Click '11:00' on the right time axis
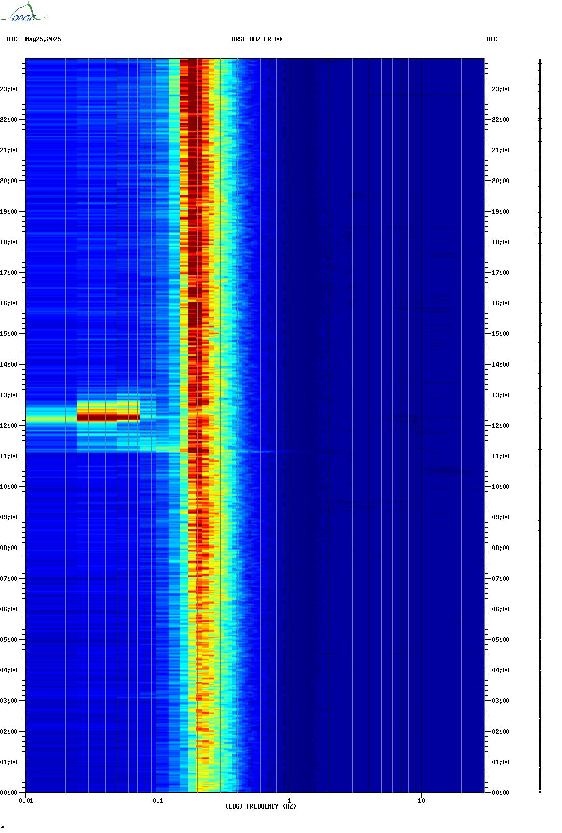562x833 pixels. [501, 456]
